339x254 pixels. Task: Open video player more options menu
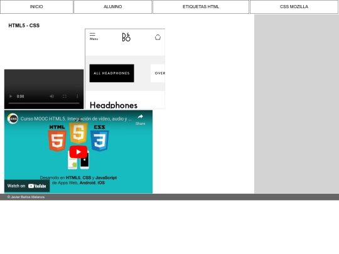coord(77,97)
